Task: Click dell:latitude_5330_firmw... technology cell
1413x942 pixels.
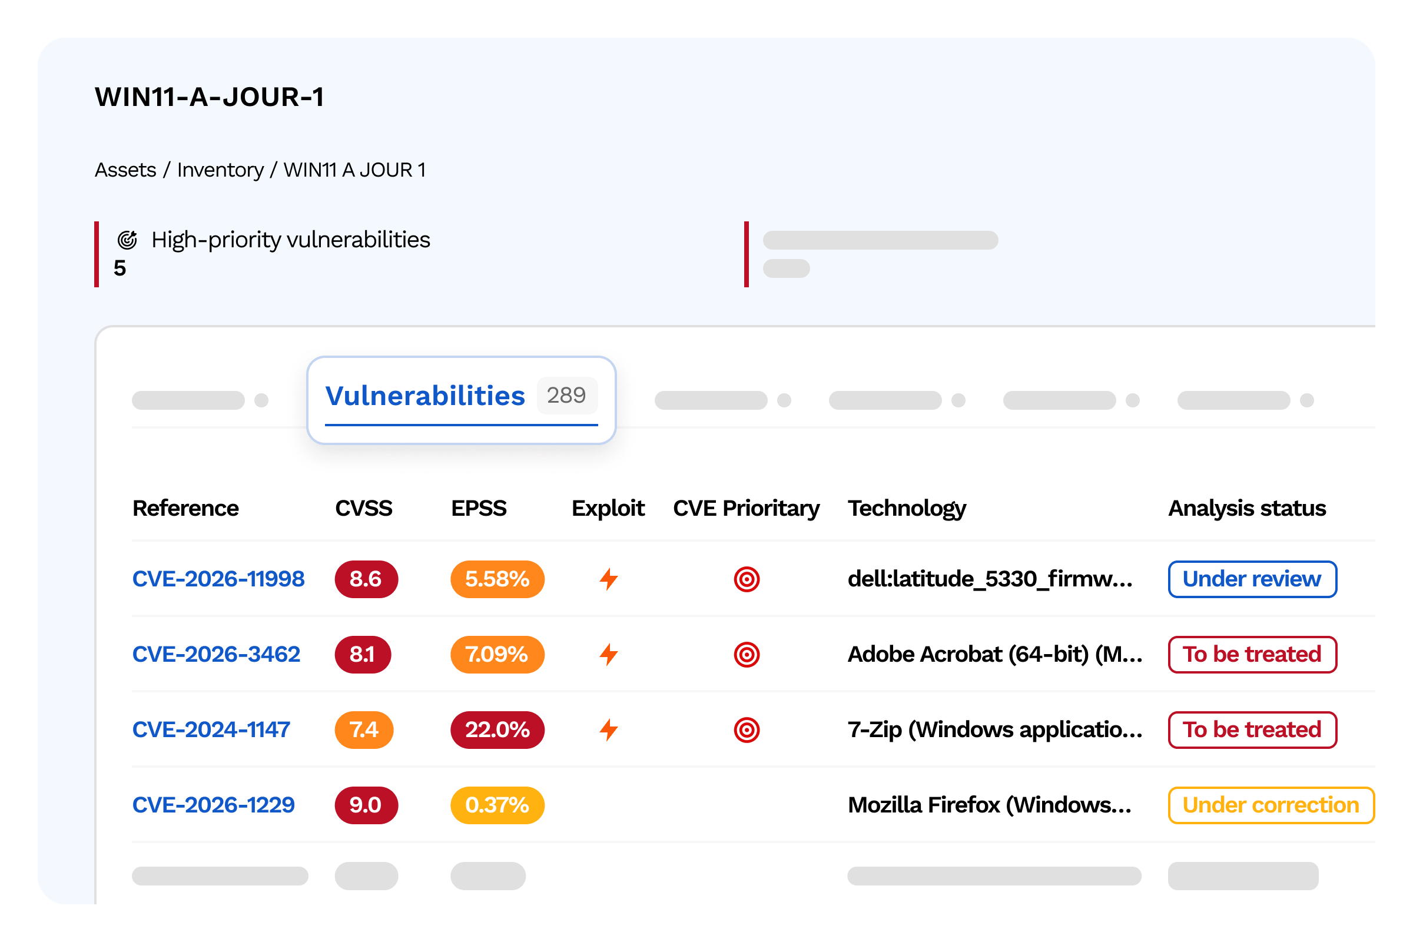Action: coord(990,579)
